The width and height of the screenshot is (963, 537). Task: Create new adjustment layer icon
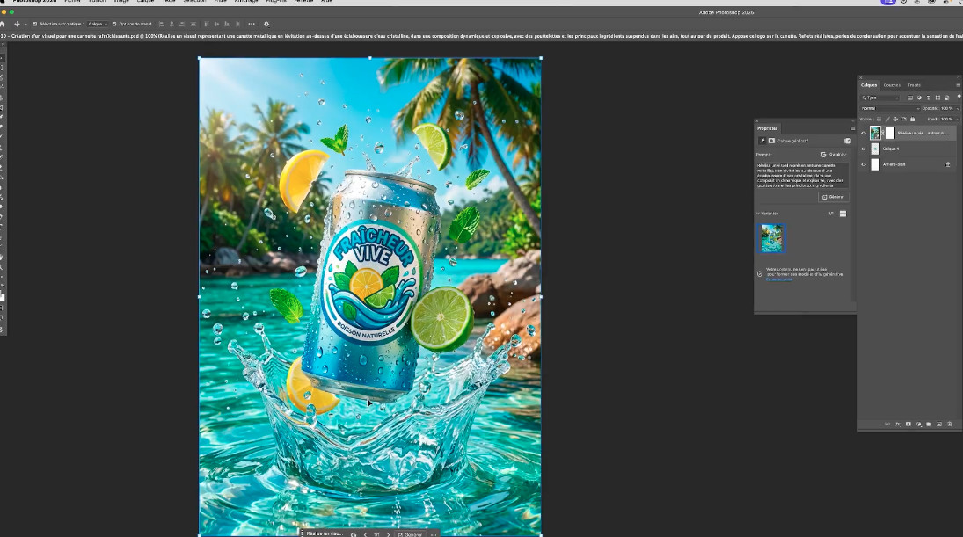click(x=918, y=425)
